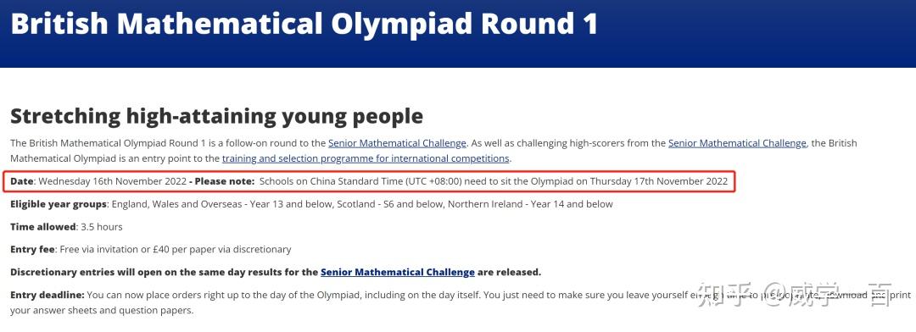
Task: Click "Wednesday 16th November 2022" date text
Action: coord(113,181)
